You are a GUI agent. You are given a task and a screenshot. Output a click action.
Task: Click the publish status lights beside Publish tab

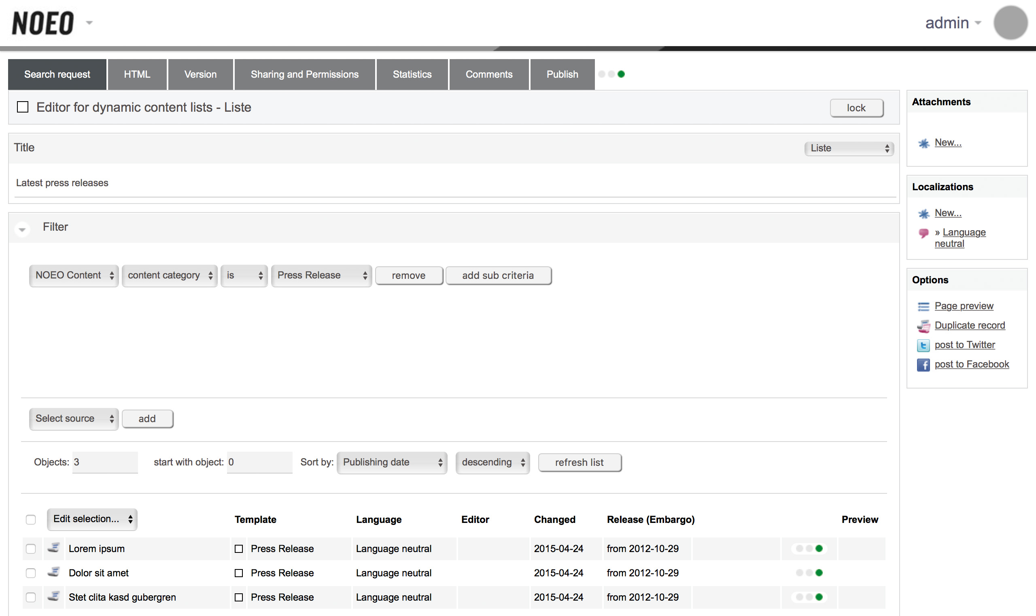tap(611, 74)
